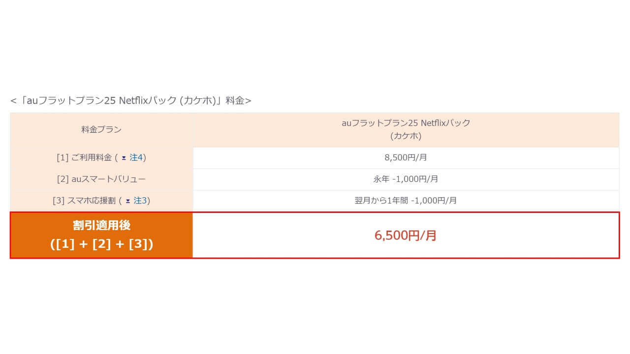Click the red 6,500円/月 total price

click(406, 236)
